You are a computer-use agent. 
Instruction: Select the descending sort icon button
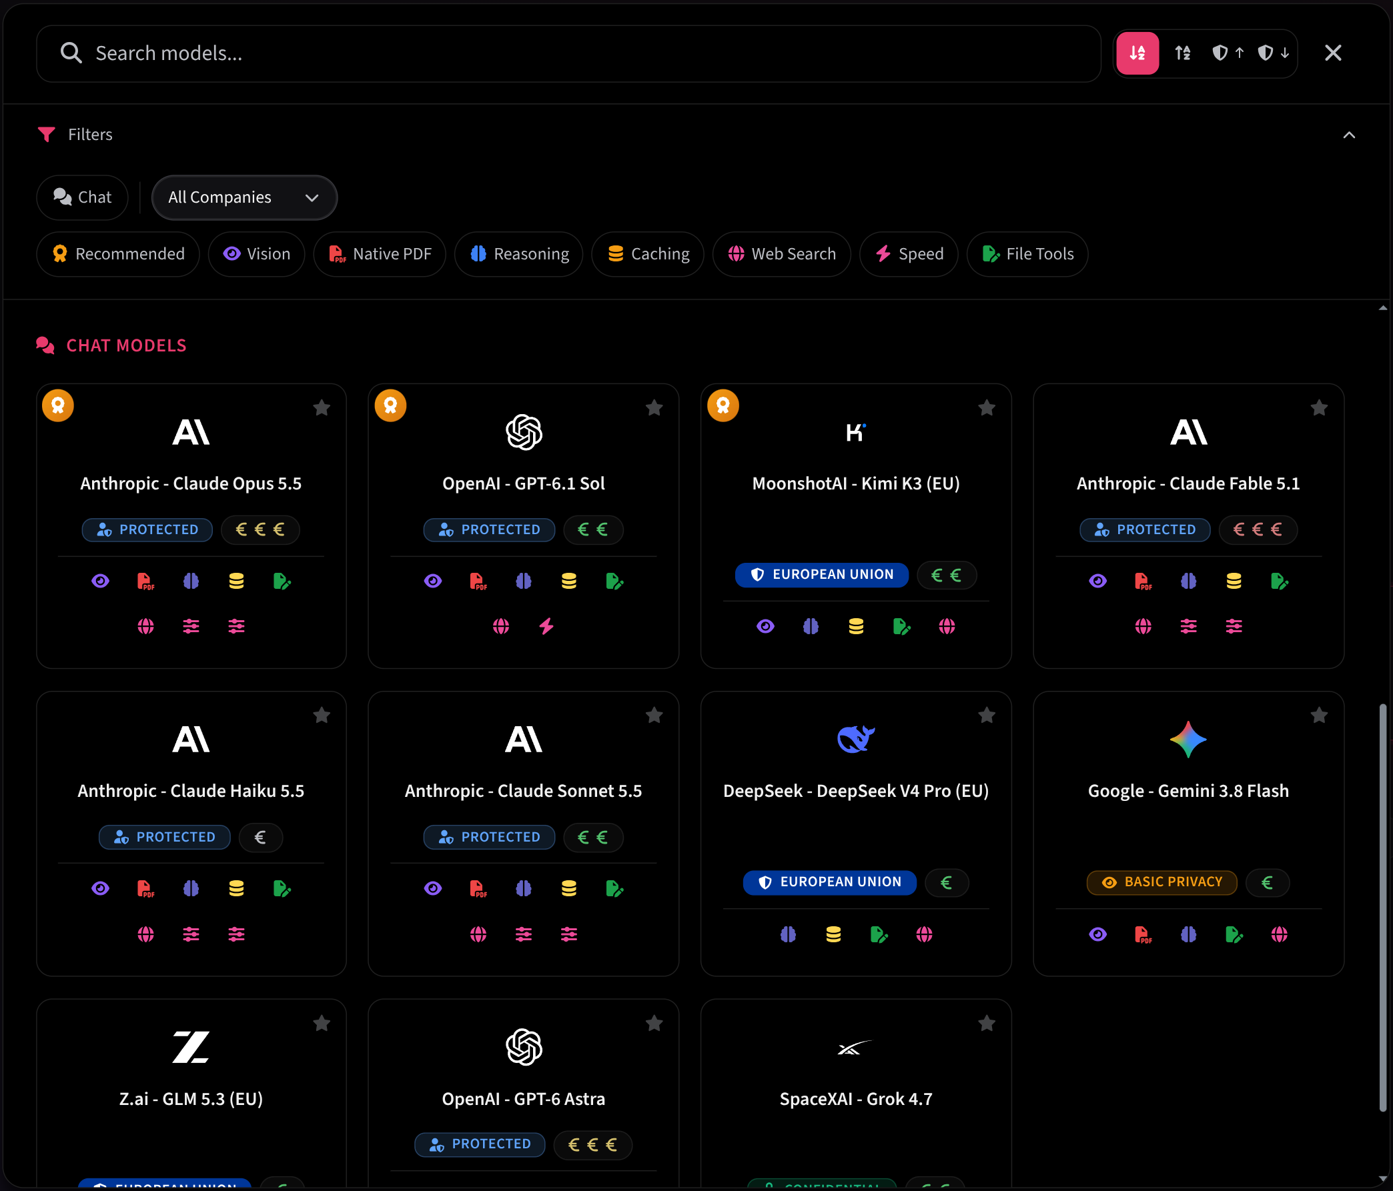point(1137,53)
